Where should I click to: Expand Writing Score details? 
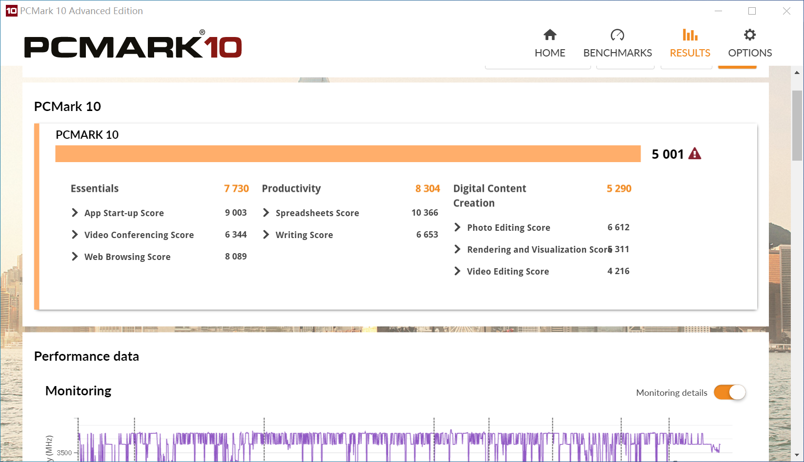[266, 235]
